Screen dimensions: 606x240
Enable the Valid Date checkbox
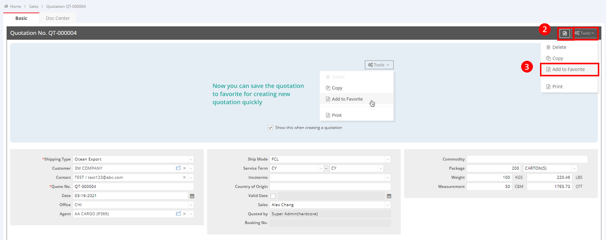pyautogui.click(x=273, y=196)
